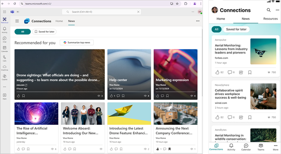Open the mobile Connections more options ellipsis
The height and width of the screenshot is (154, 281).
[277, 10]
